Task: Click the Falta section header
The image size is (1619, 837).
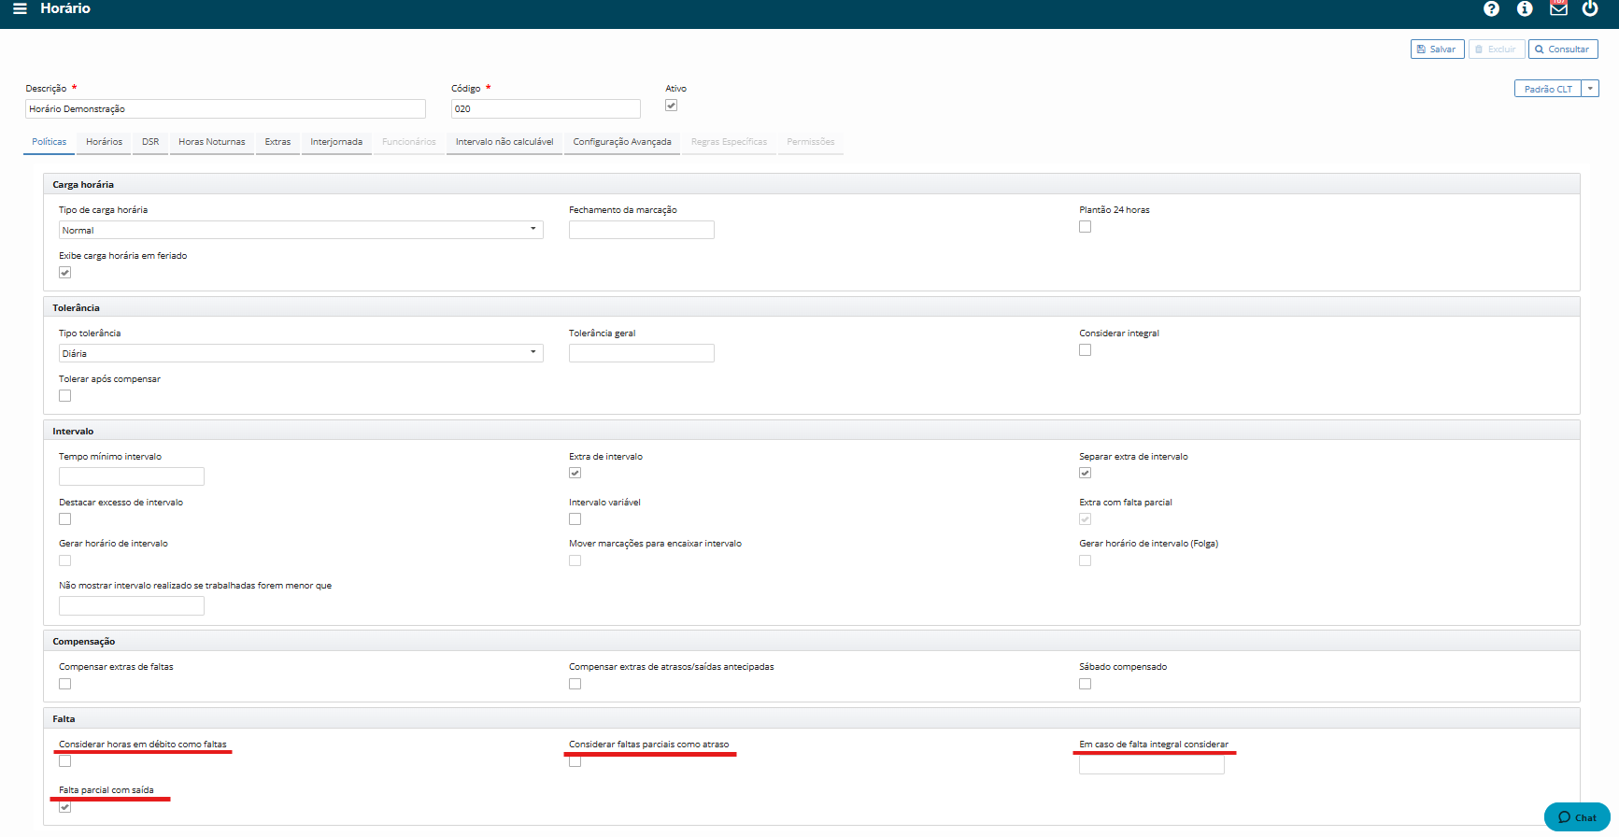Action: (x=811, y=719)
